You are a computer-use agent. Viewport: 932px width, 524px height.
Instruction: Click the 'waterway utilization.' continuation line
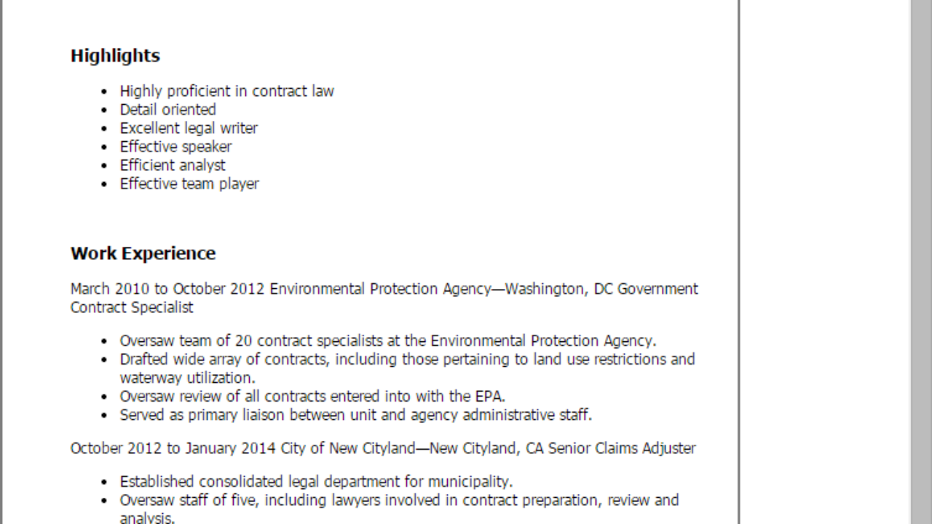pyautogui.click(x=187, y=378)
